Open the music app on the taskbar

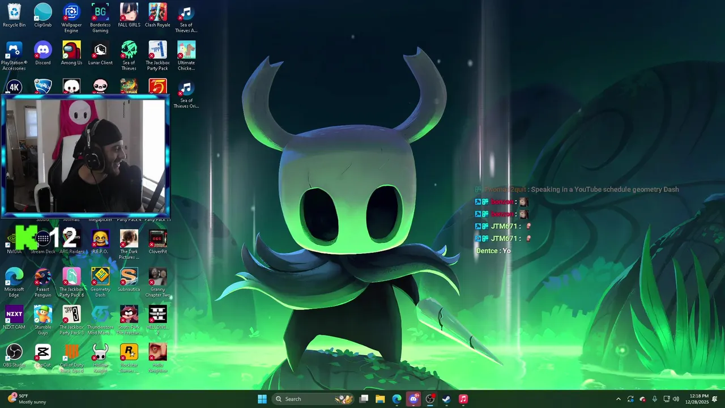[x=463, y=399]
